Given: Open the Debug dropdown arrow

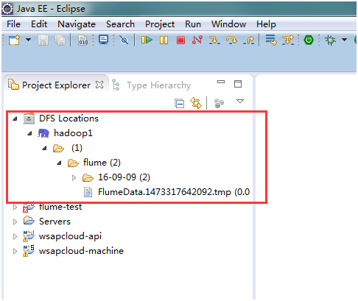Looking at the screenshot, I should point(345,40).
